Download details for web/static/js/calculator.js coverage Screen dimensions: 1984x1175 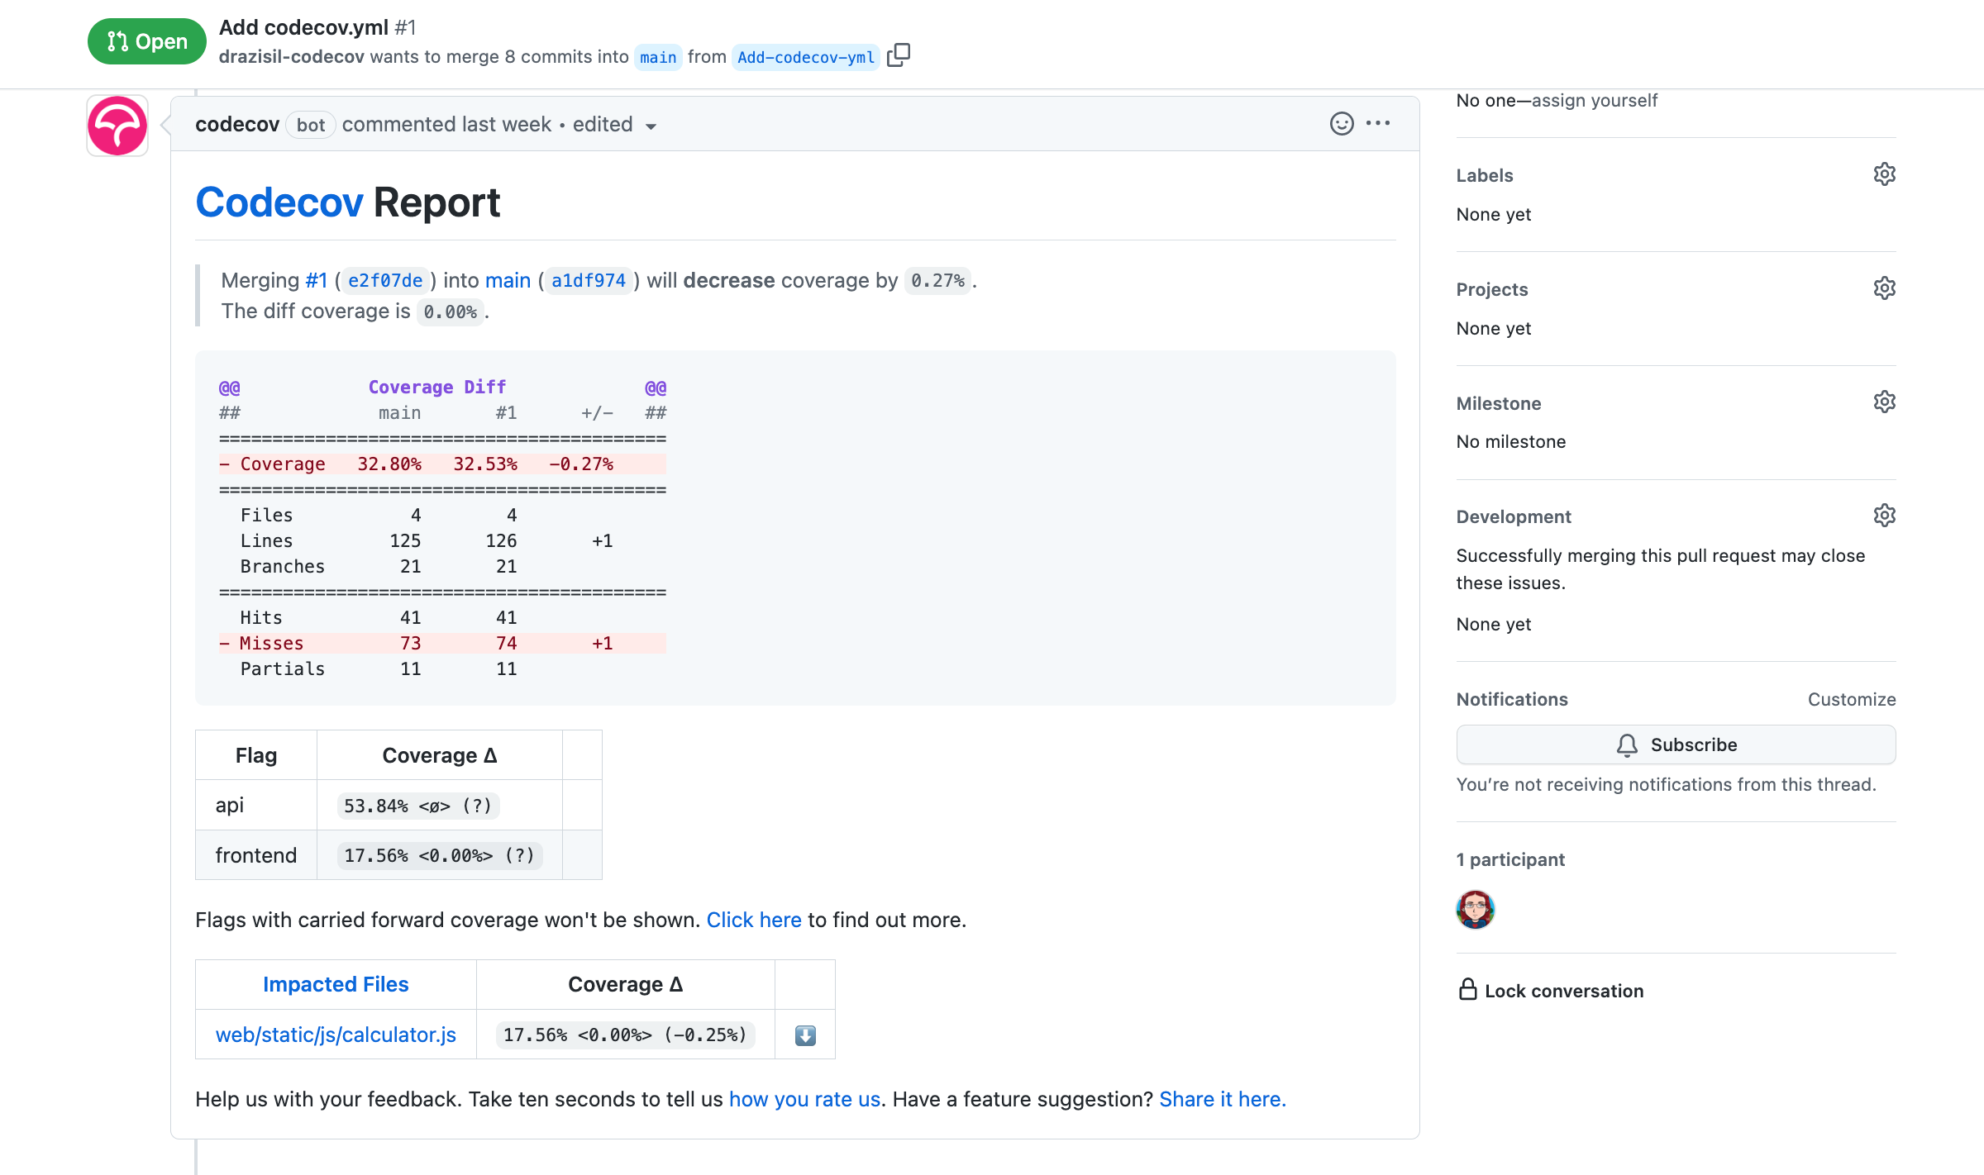coord(804,1034)
